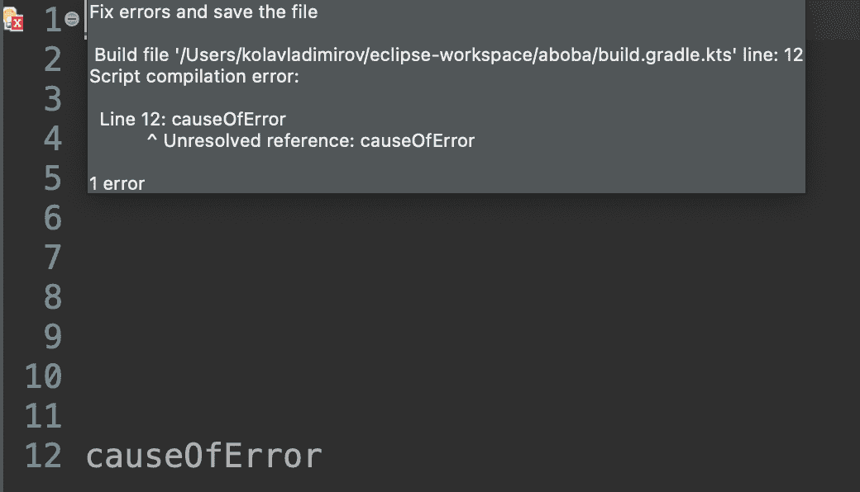This screenshot has height=492, width=860.
Task: Select line number 3 in the gutter
Action: (53, 99)
